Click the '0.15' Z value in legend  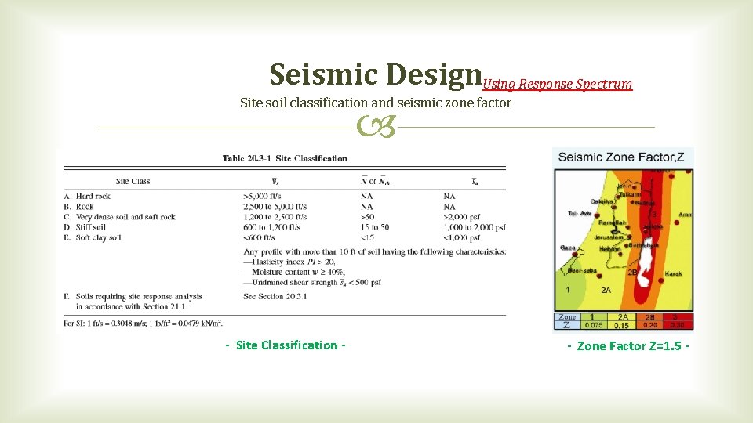pos(622,325)
